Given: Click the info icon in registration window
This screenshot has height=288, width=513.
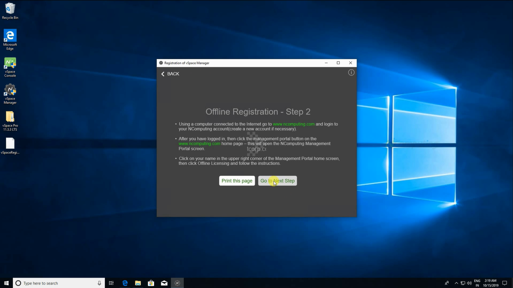Looking at the screenshot, I should point(351,72).
